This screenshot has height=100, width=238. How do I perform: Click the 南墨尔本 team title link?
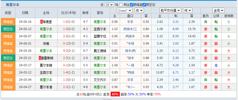pyautogui.click(x=13, y=5)
